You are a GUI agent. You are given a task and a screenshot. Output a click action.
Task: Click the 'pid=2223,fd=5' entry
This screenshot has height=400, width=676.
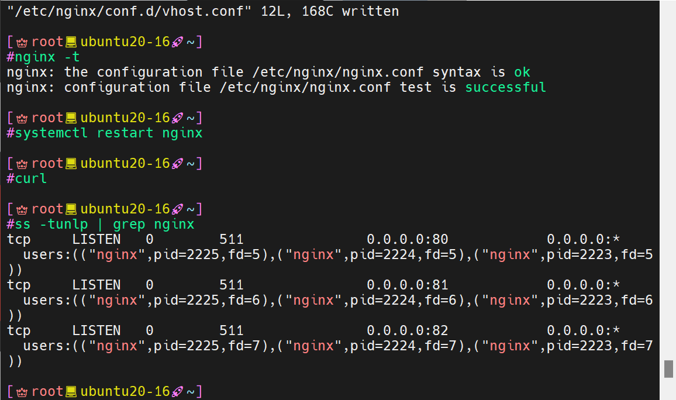pos(600,255)
